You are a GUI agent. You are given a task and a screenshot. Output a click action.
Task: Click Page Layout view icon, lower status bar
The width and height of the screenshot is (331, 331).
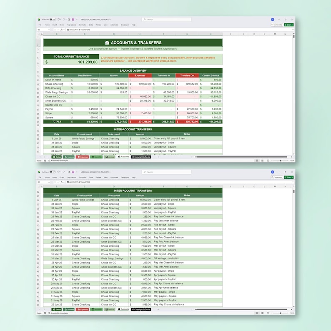pyautogui.click(x=262, y=313)
